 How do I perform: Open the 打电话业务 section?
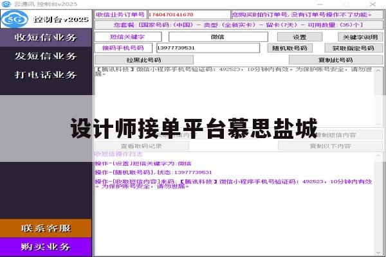tap(46, 75)
